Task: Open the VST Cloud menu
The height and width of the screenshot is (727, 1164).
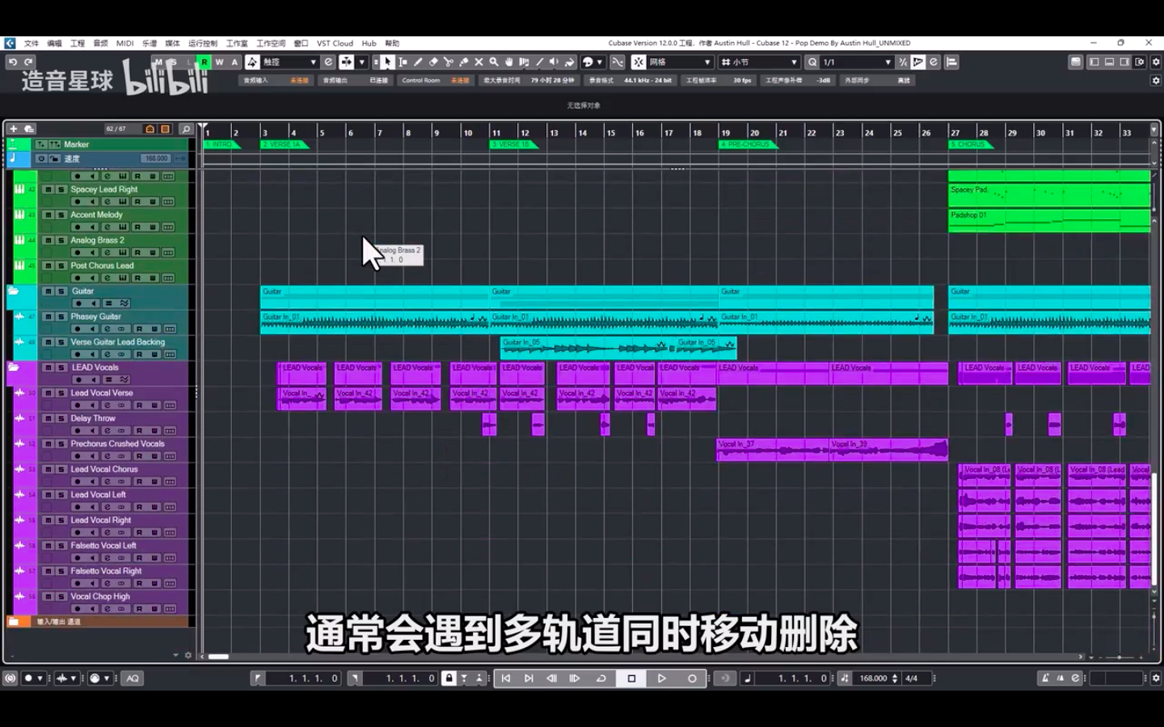Action: [335, 44]
